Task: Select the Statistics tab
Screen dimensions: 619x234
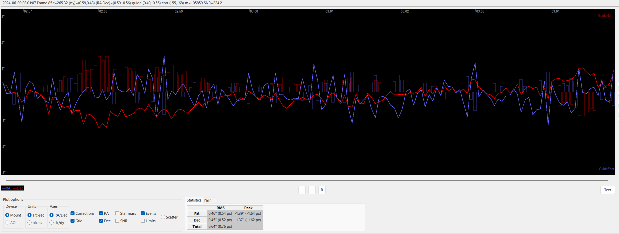Action: (x=194, y=200)
